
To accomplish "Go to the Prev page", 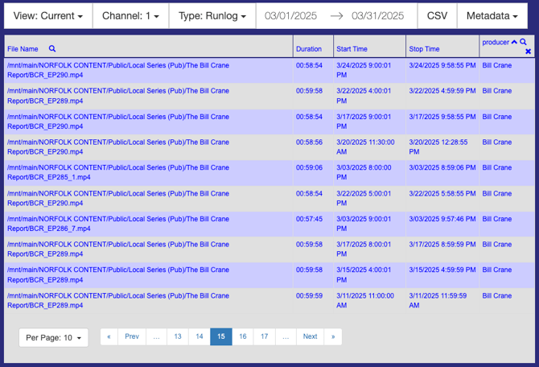I will click(132, 336).
